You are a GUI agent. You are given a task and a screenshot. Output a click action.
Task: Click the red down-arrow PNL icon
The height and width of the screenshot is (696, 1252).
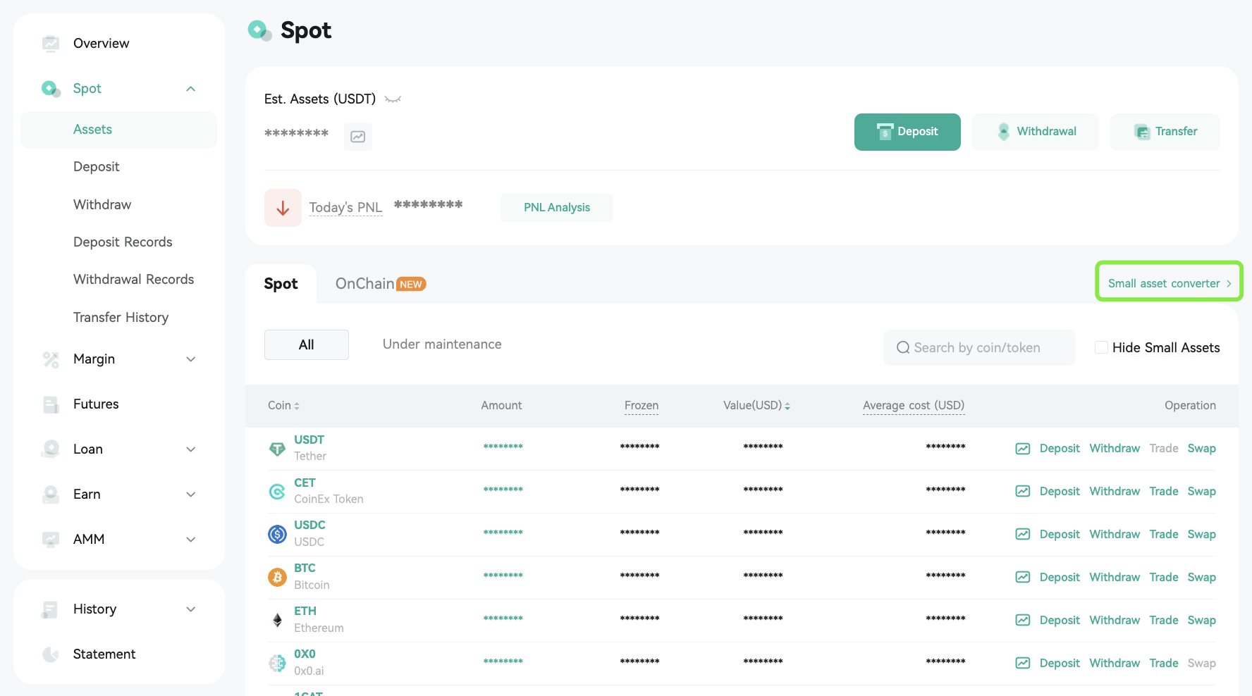(x=283, y=208)
